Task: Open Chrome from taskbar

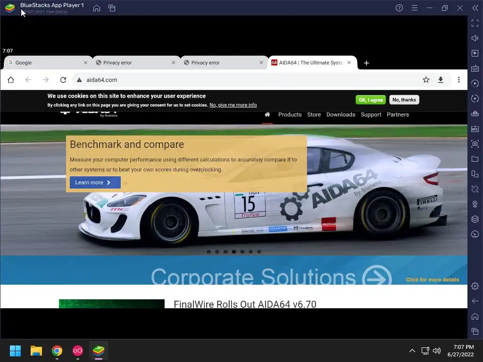Action: pos(57,351)
